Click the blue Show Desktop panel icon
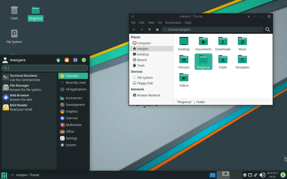This screenshot has width=287, height=179. [212, 175]
